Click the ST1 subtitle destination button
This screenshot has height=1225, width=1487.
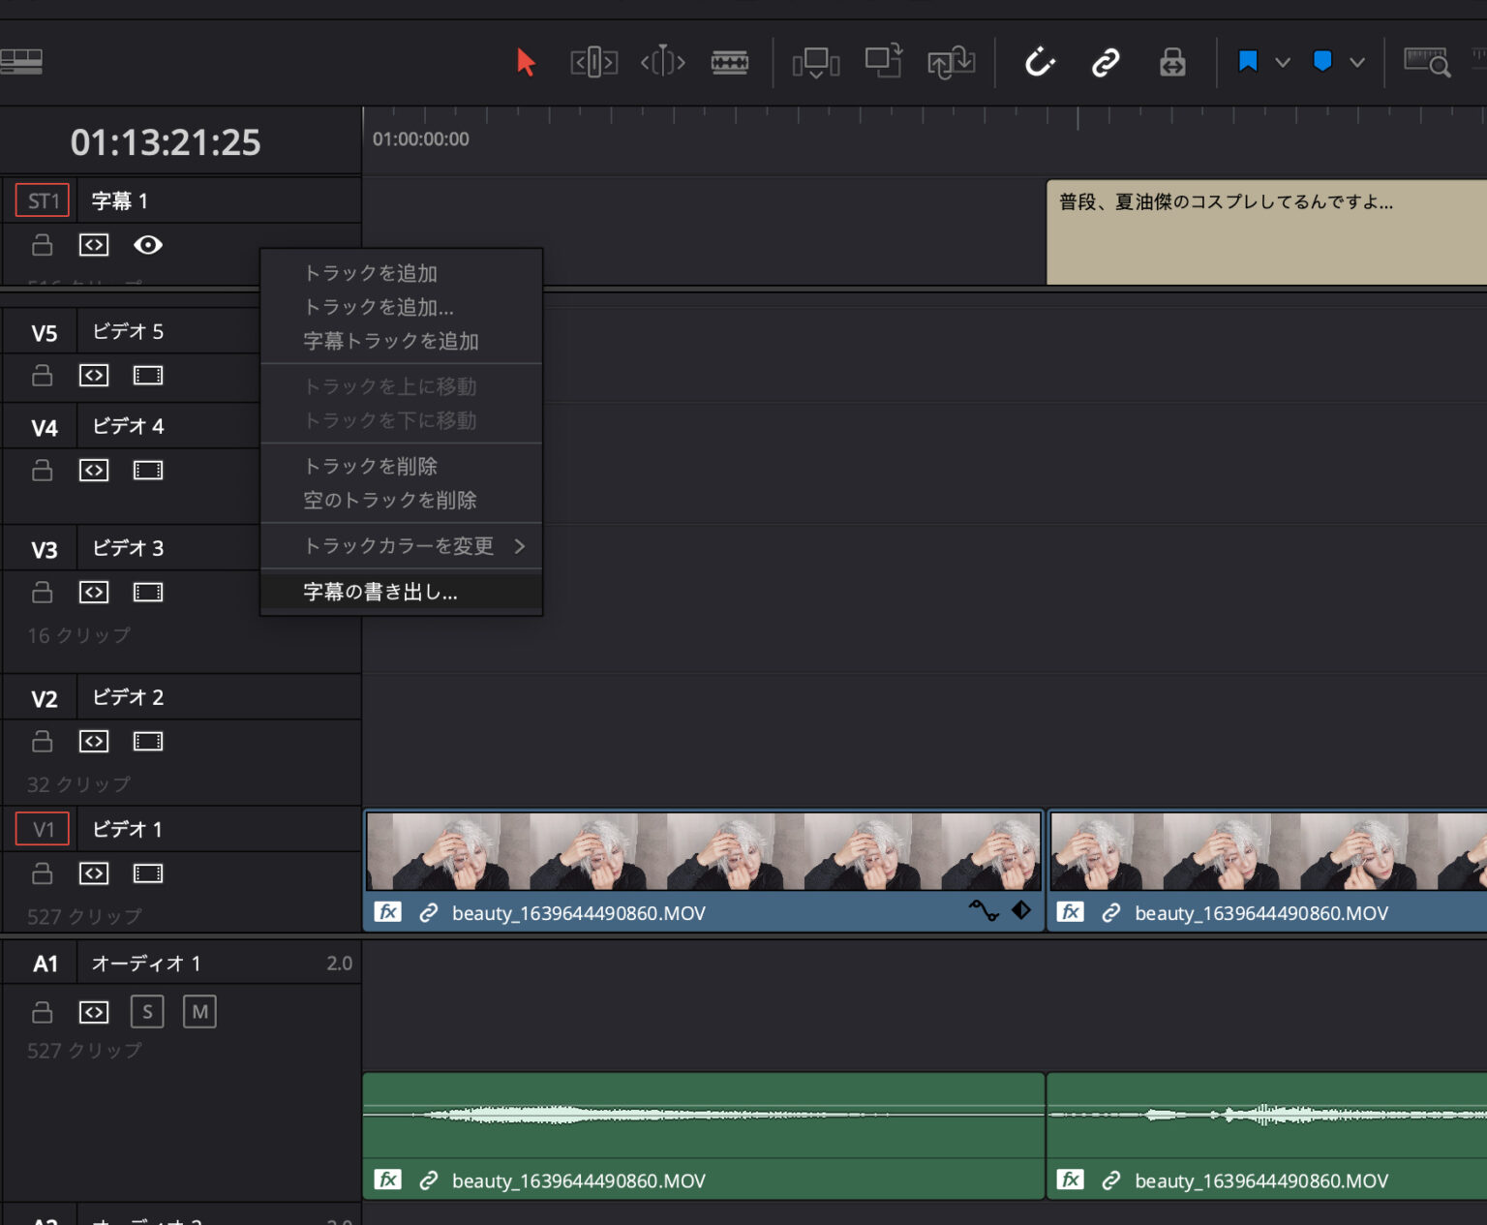(42, 200)
